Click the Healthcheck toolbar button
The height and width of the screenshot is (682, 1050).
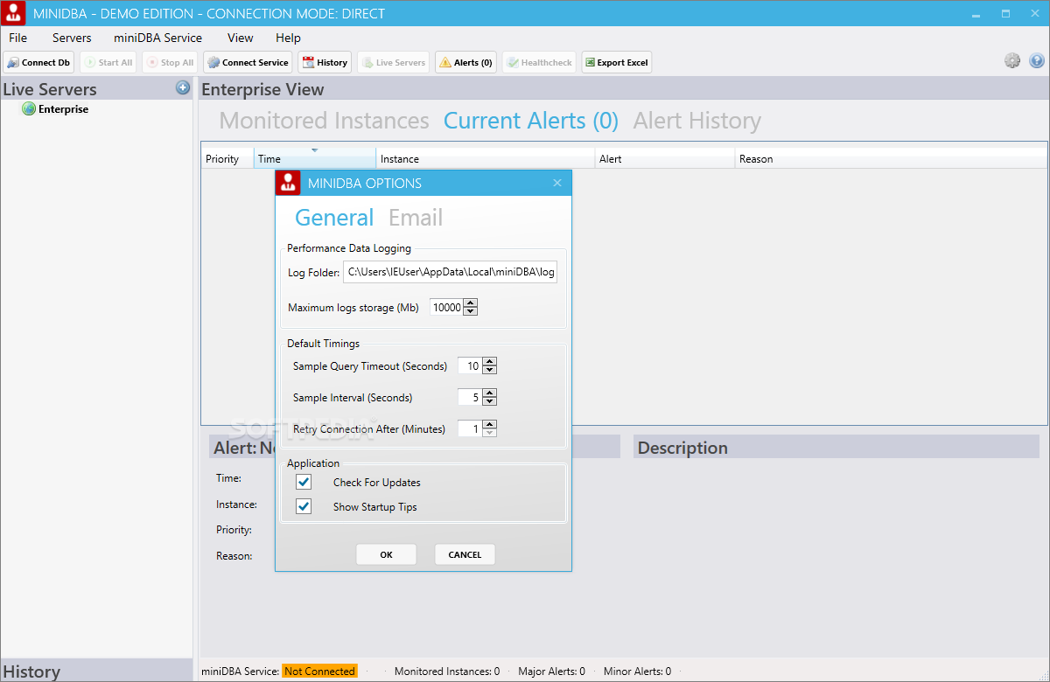(539, 62)
